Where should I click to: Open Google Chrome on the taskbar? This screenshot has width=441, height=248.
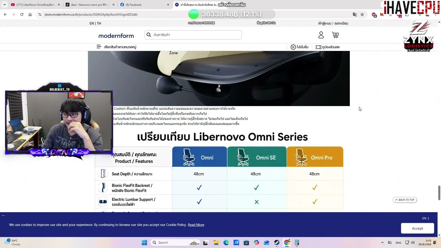click(x=287, y=242)
